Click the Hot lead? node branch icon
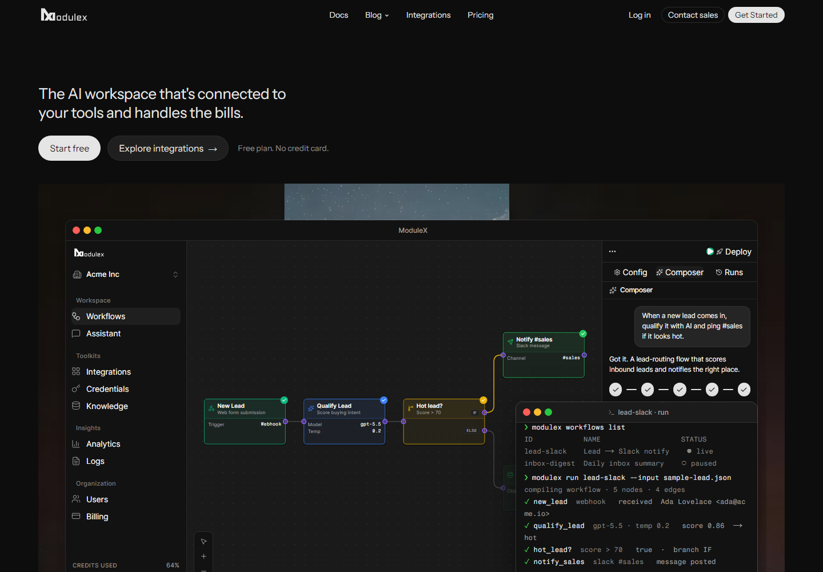Image resolution: width=823 pixels, height=572 pixels. 410,408
